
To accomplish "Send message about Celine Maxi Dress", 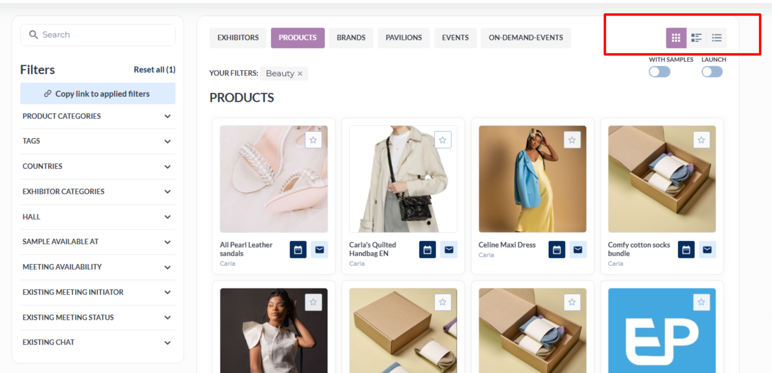I will 578,250.
